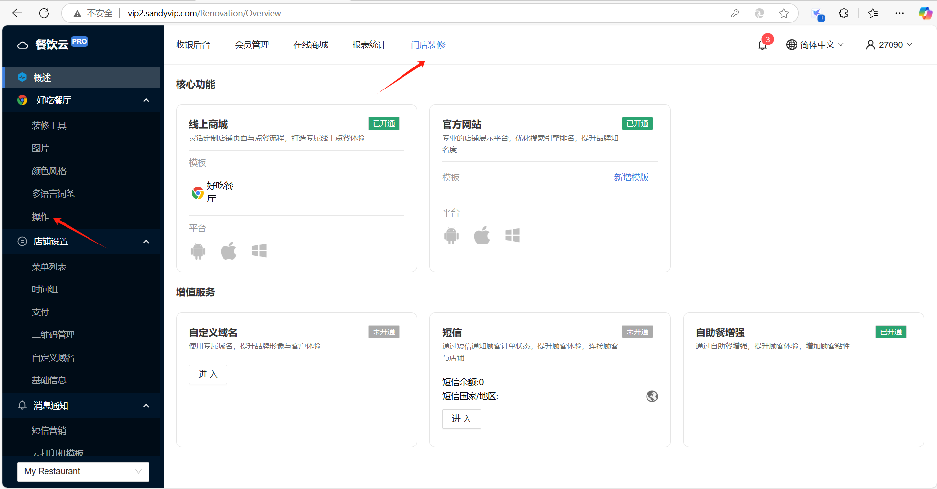Click Android icon in 线上商城 card
937x489 pixels.
click(198, 251)
